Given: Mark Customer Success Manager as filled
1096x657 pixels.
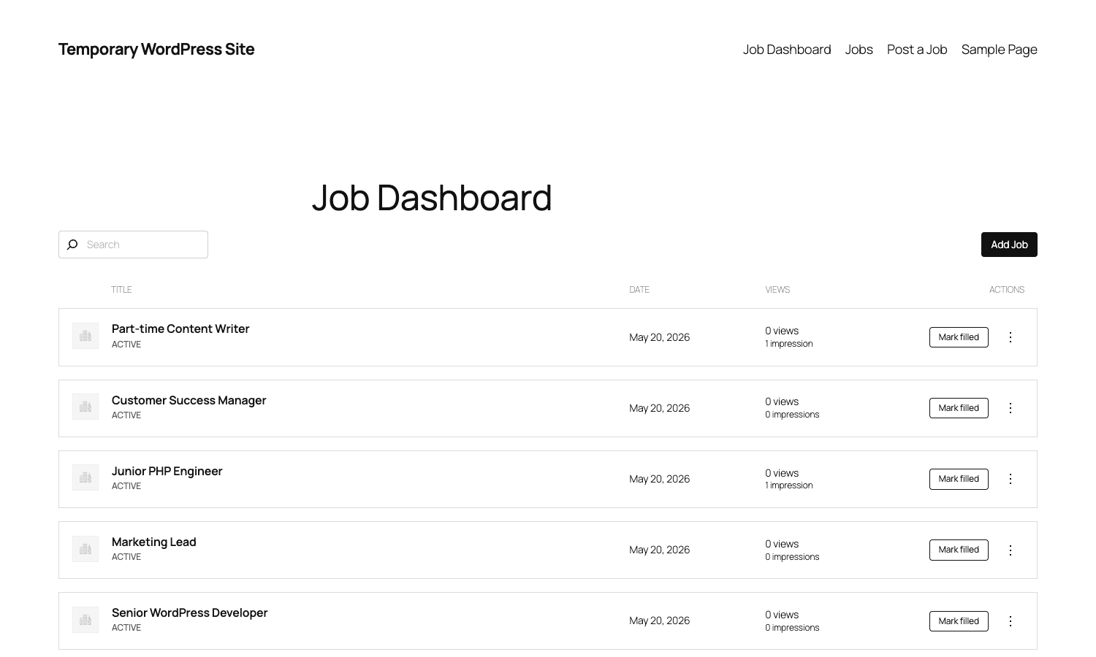Looking at the screenshot, I should tap(959, 408).
